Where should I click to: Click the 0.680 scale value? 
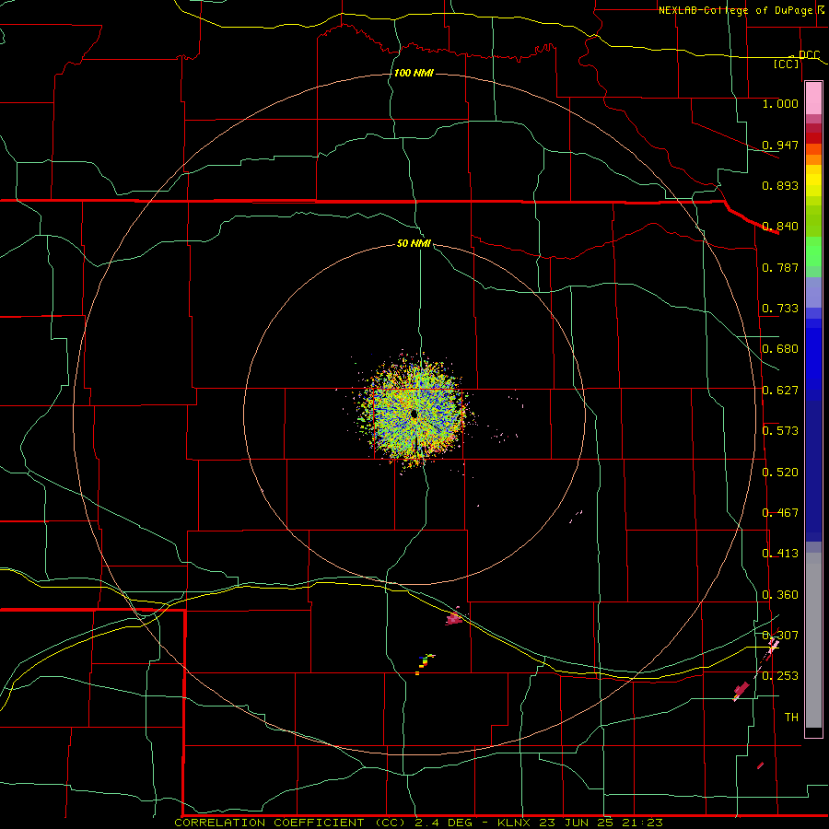tap(780, 349)
